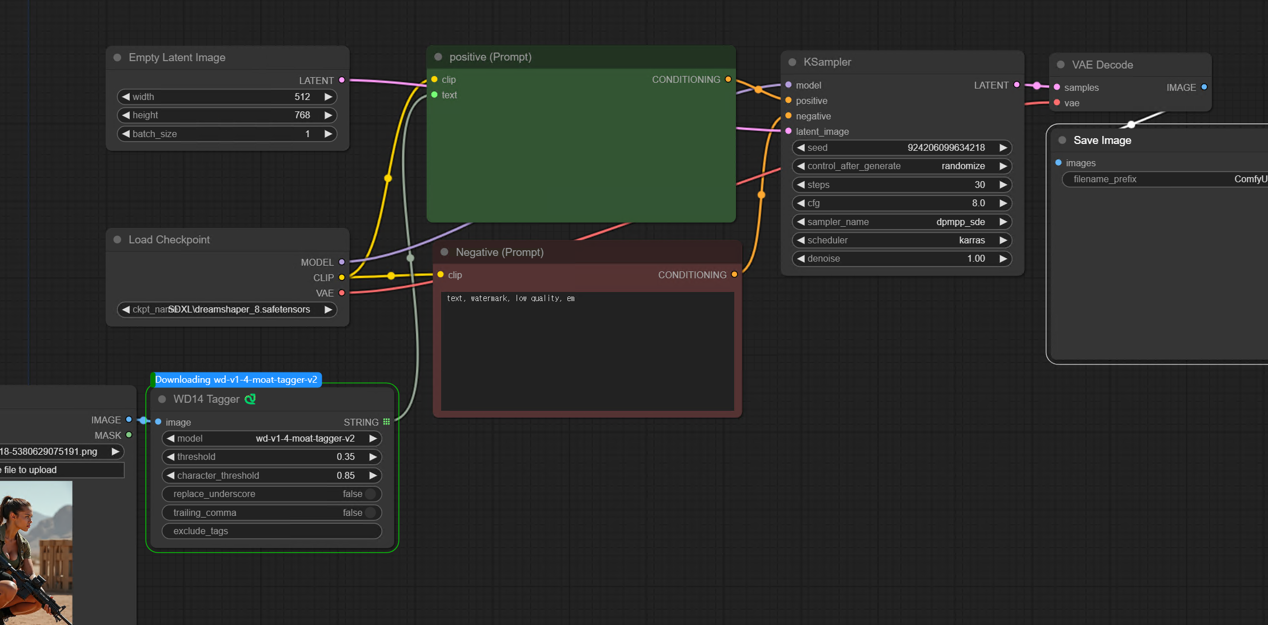
Task: Click the VAE Decode collapse dot
Action: pyautogui.click(x=1061, y=65)
